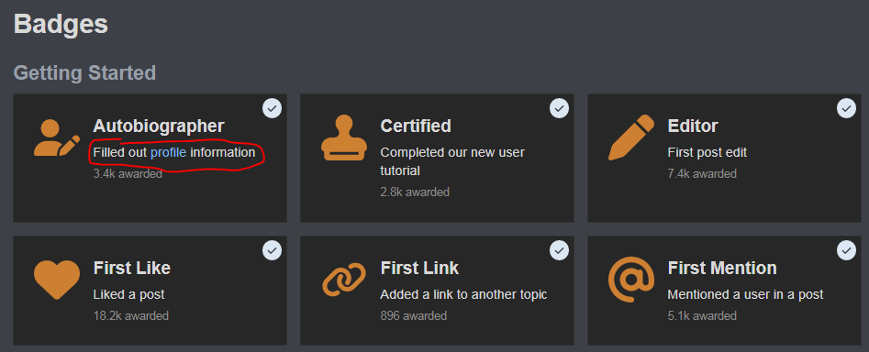Click the First Mention at-sign icon
Screen dimensions: 869x352
point(631,280)
